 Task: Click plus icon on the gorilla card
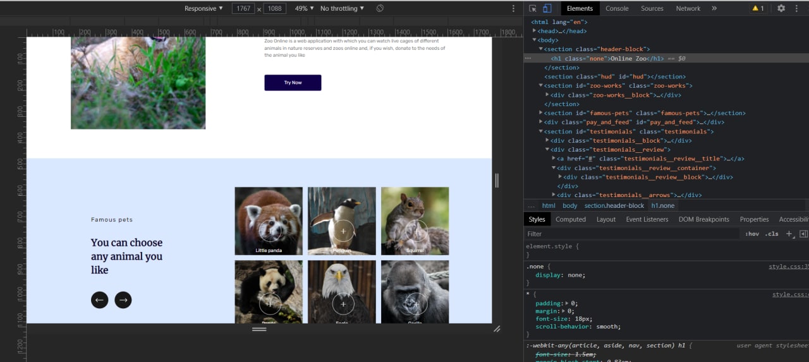pyautogui.click(x=417, y=304)
